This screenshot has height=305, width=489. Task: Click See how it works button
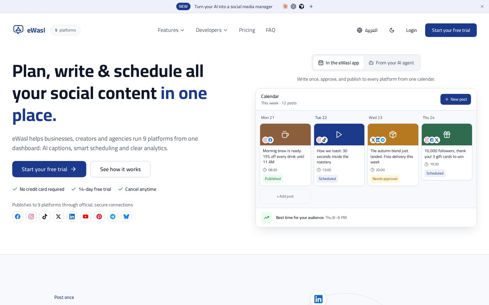point(120,169)
